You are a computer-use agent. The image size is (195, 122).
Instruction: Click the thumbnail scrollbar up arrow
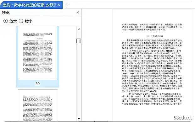pos(79,29)
